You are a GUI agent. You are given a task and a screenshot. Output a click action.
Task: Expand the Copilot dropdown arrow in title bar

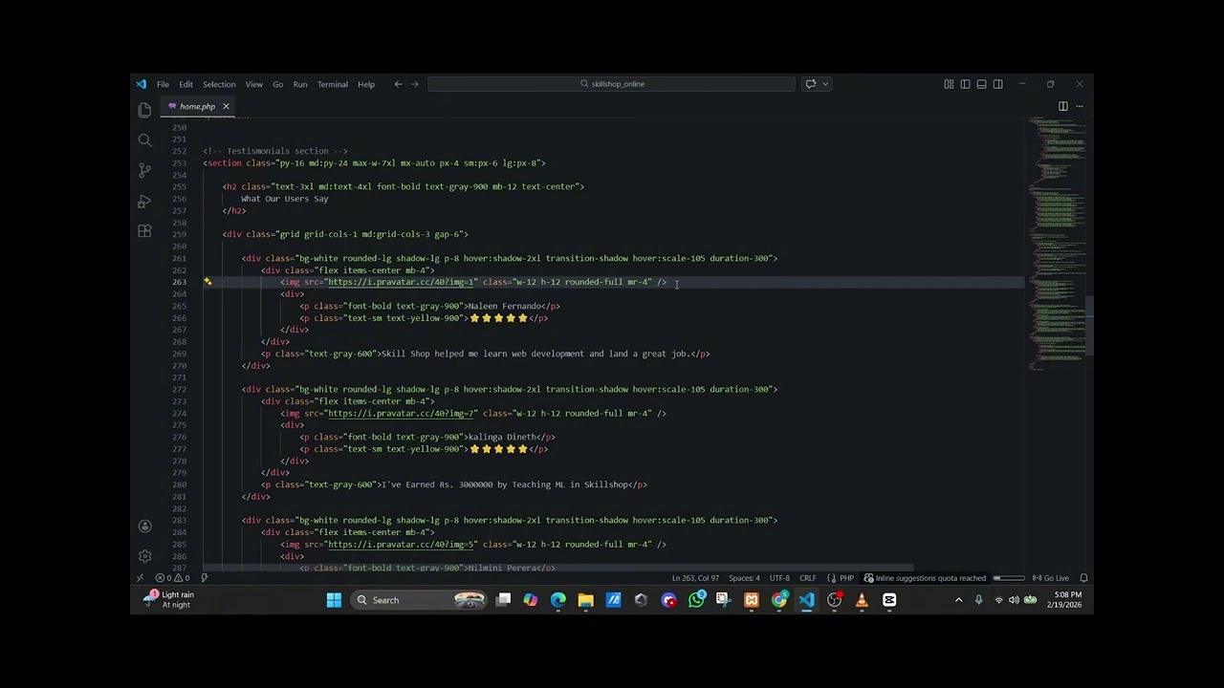[x=825, y=84]
